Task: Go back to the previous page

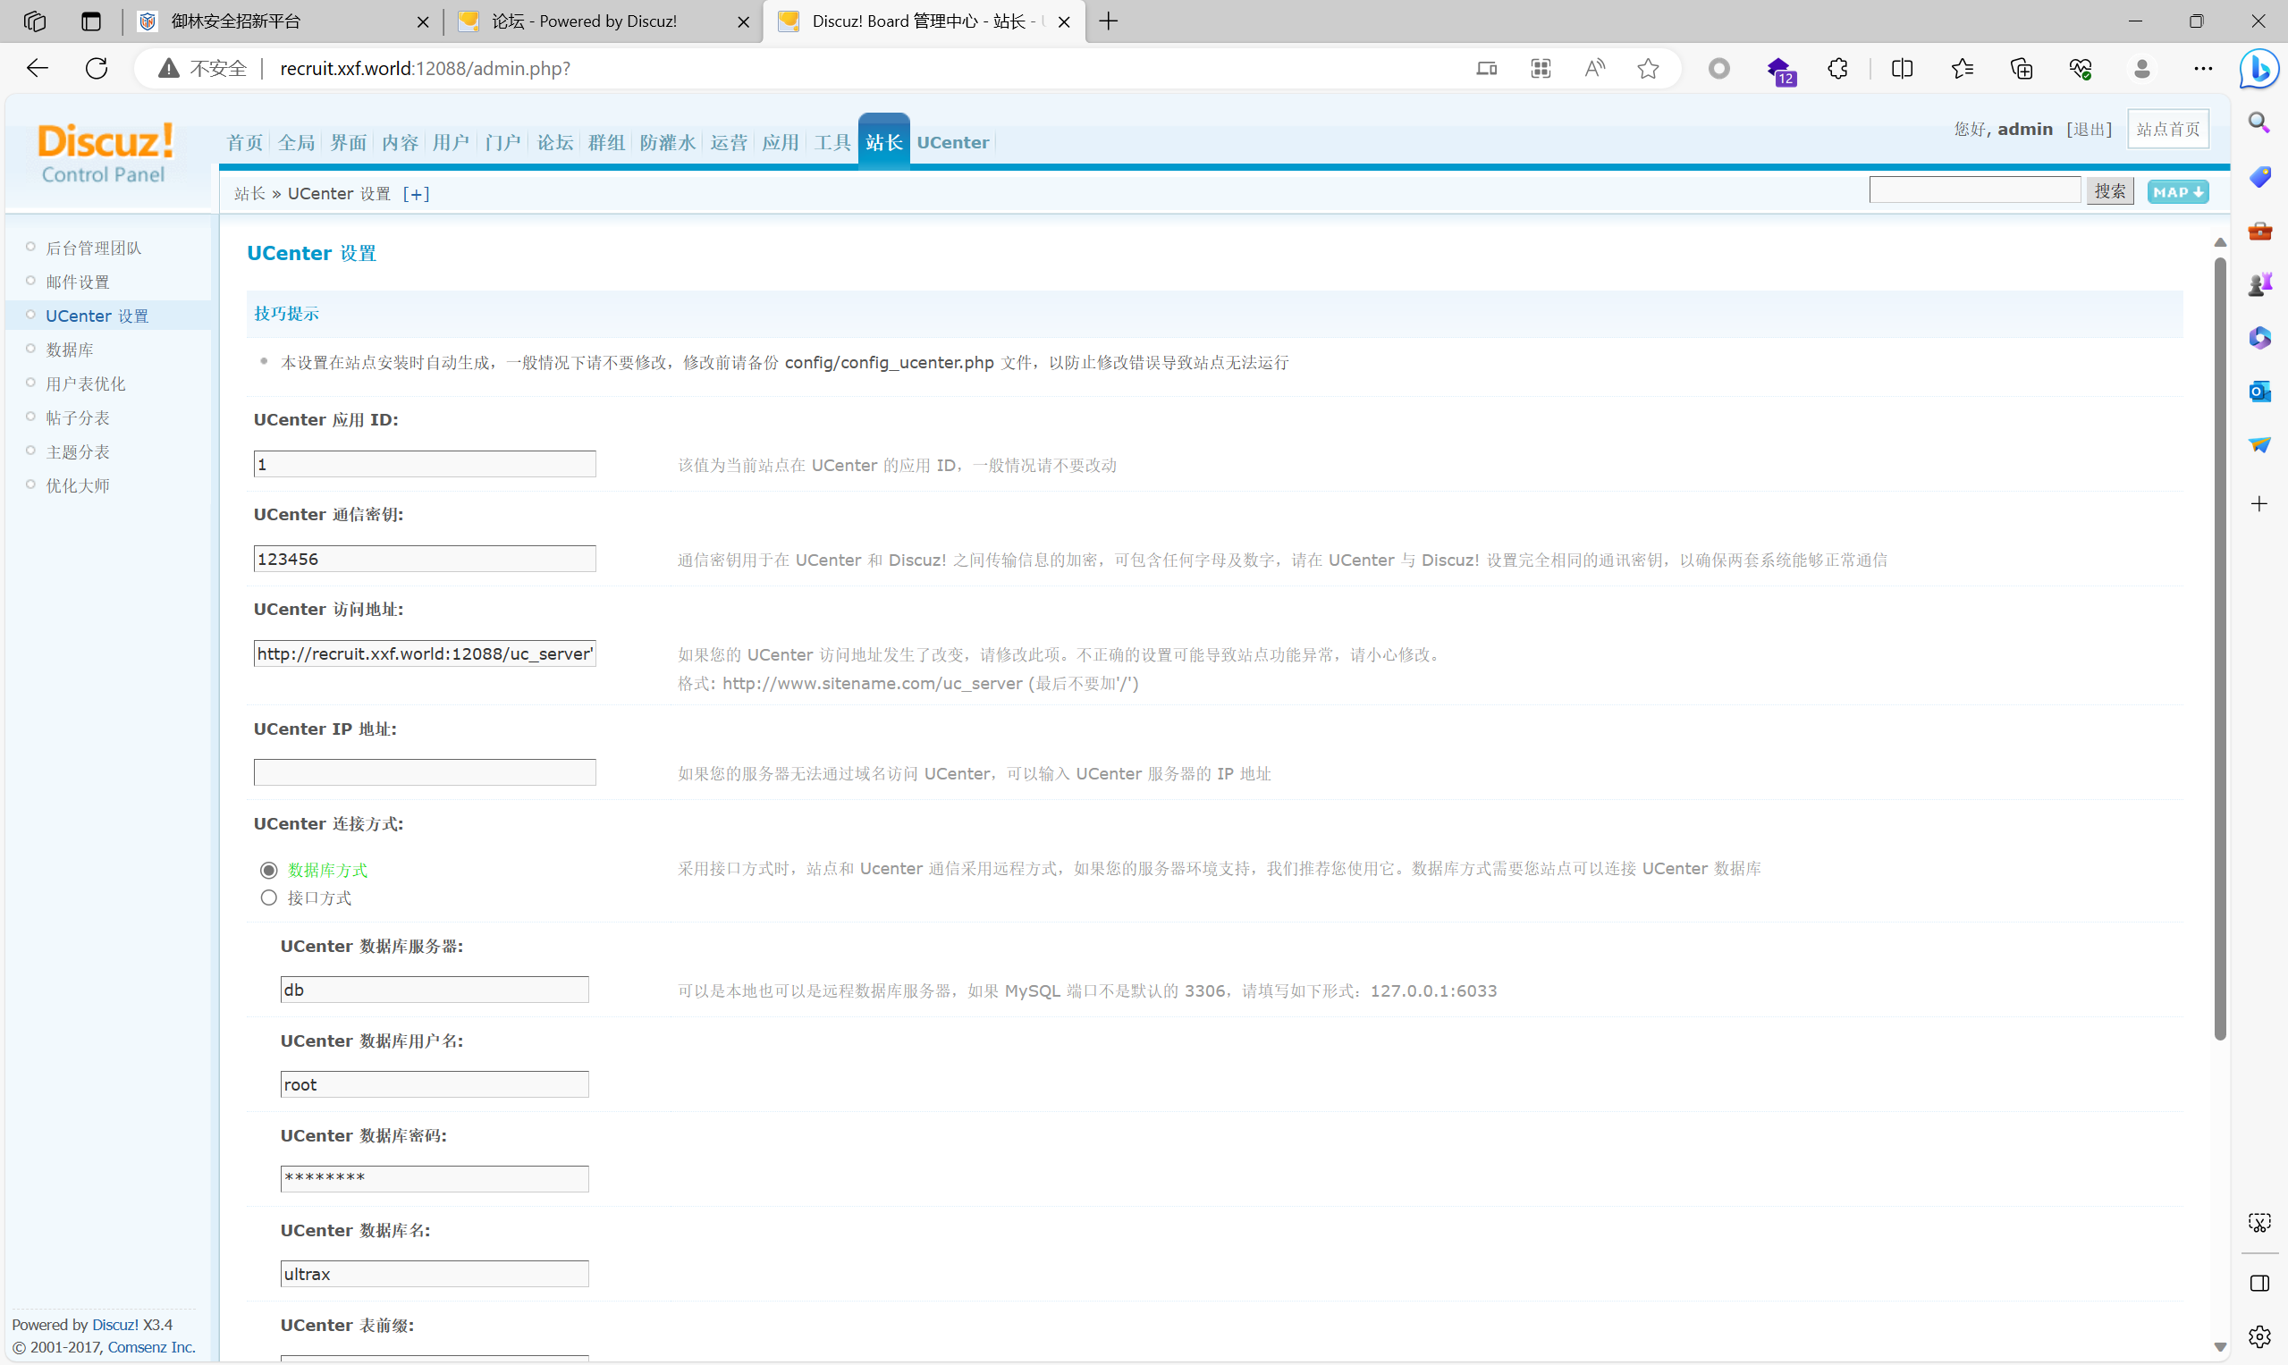Action: coord(37,68)
